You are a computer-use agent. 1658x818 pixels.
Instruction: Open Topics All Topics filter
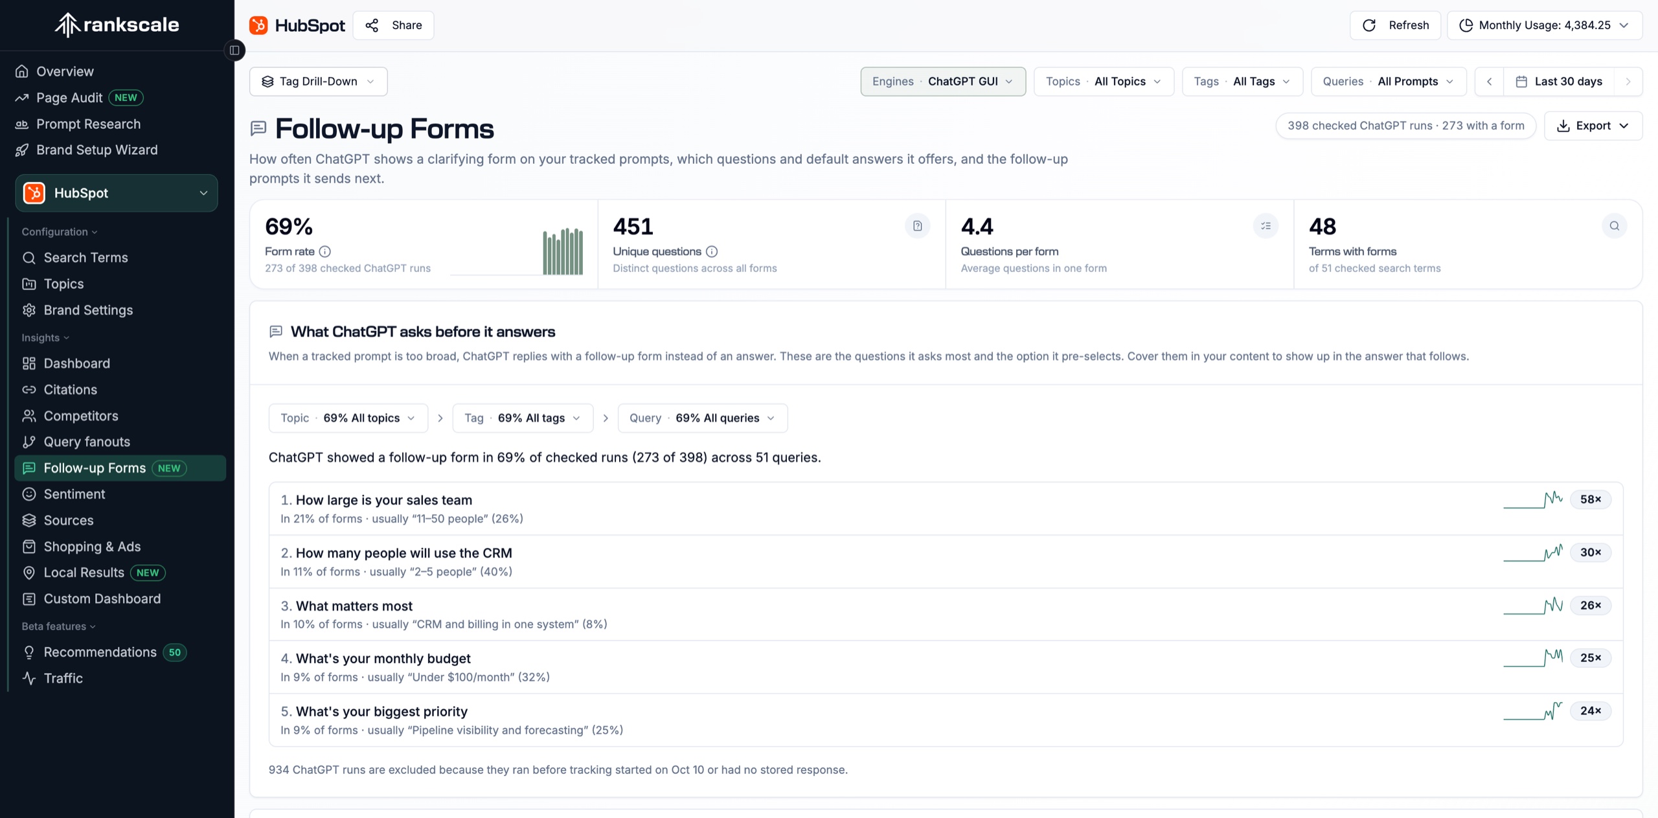click(1104, 82)
